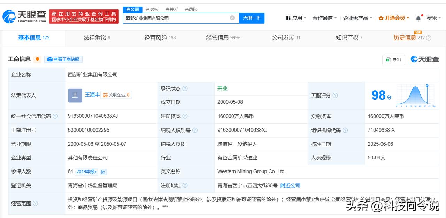Click the 天眼一下 search button
Screen dimensions: 446x218
pyautogui.click(x=252, y=18)
